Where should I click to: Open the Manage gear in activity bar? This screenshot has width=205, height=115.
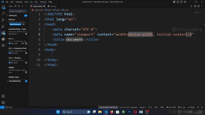click(3, 103)
